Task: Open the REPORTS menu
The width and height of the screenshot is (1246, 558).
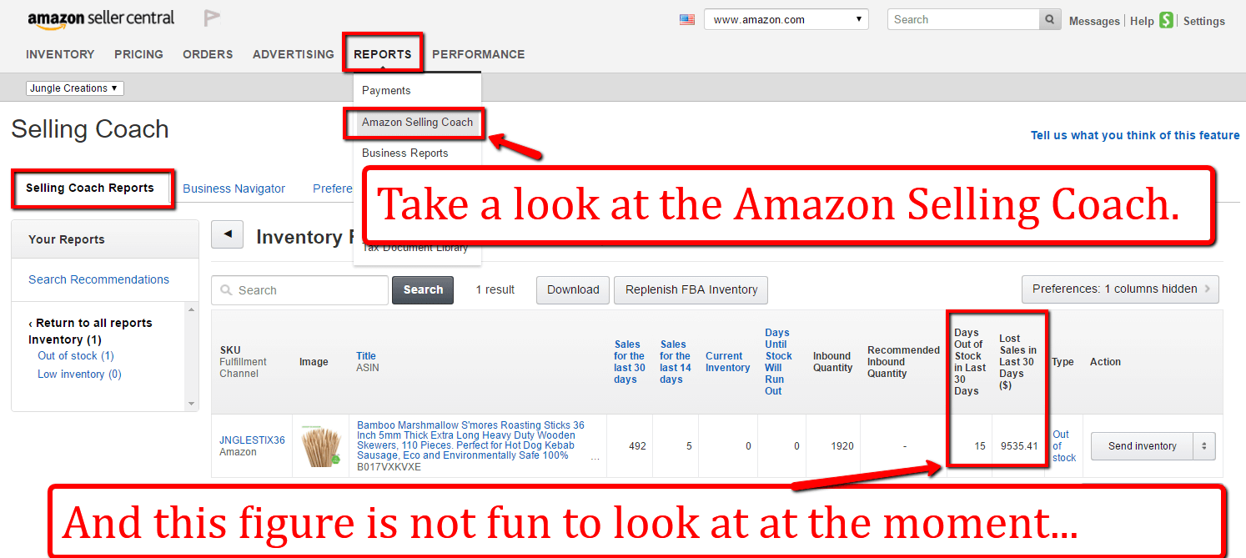Action: coord(382,54)
